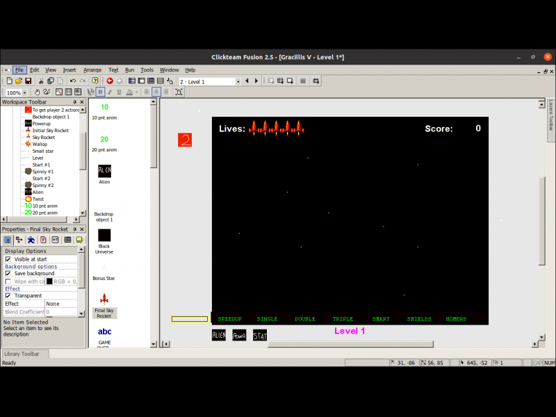Click the Open folder icon
556x417 pixels.
19,81
